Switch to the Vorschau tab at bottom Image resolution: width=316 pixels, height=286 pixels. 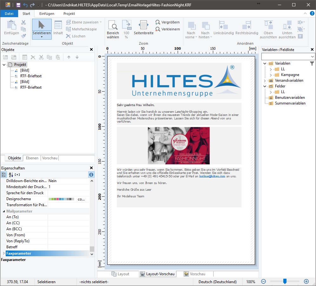(194, 274)
